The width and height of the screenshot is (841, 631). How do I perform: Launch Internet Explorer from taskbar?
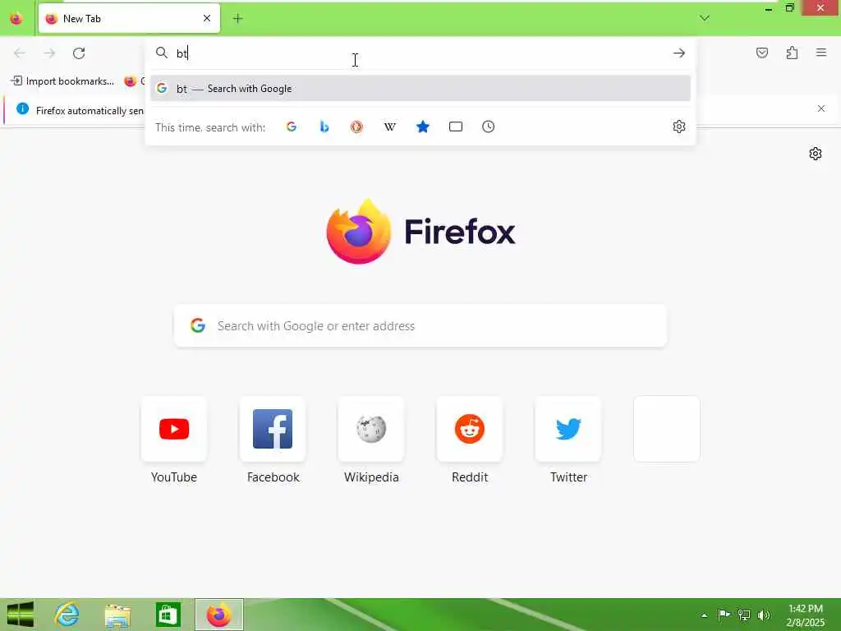click(67, 615)
